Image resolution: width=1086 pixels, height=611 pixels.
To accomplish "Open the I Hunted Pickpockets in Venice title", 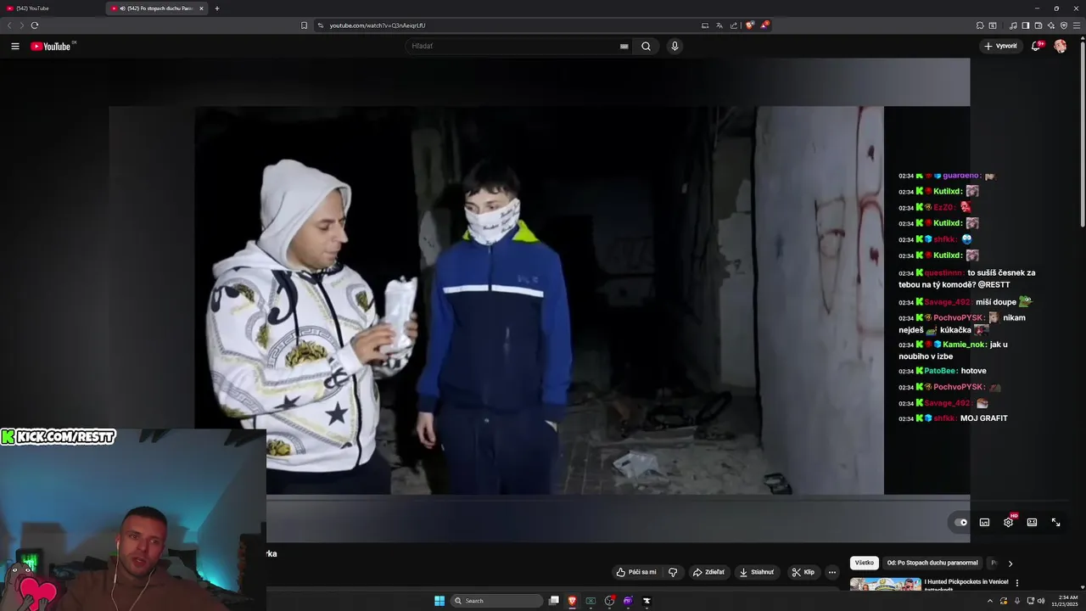I will [x=966, y=582].
